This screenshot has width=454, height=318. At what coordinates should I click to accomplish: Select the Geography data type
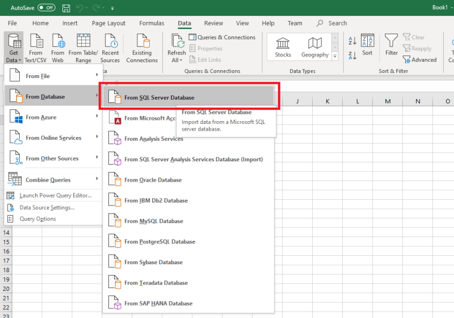[x=315, y=47]
